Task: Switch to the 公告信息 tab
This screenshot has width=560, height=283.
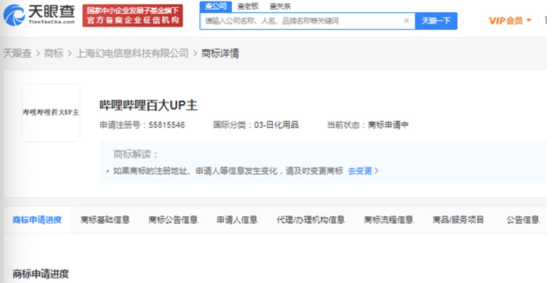Action: [523, 220]
